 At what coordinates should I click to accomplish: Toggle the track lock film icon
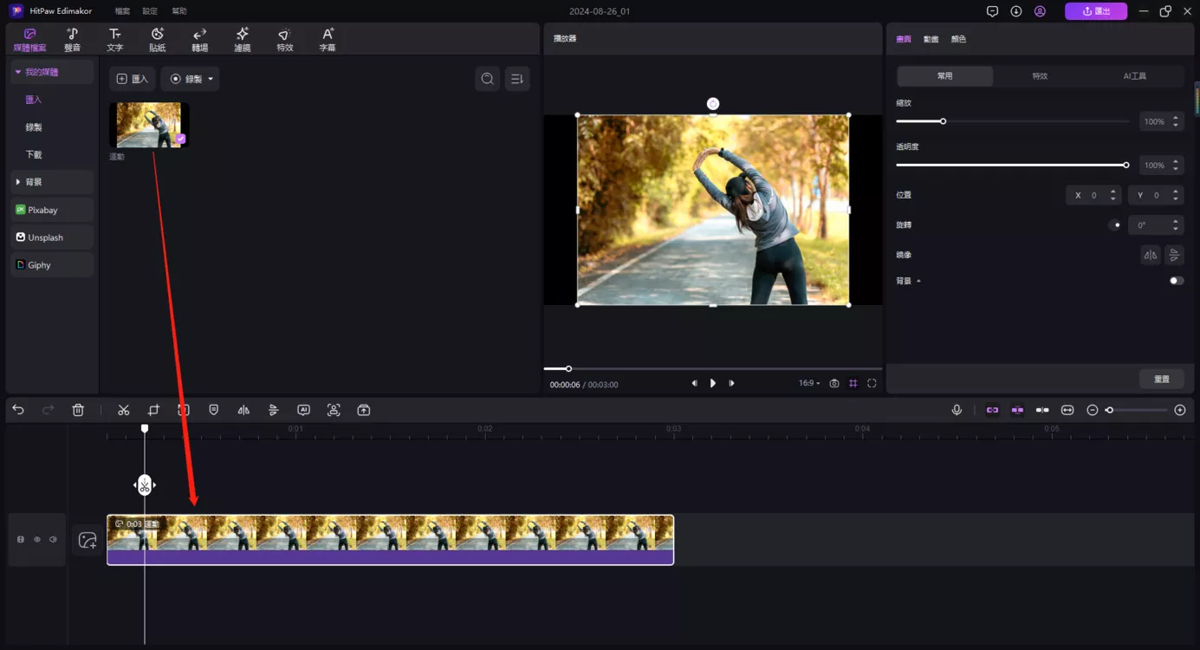pos(21,540)
